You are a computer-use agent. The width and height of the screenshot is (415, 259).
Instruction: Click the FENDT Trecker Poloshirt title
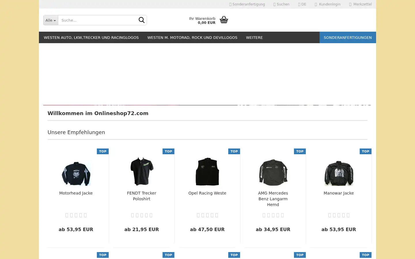(x=142, y=196)
